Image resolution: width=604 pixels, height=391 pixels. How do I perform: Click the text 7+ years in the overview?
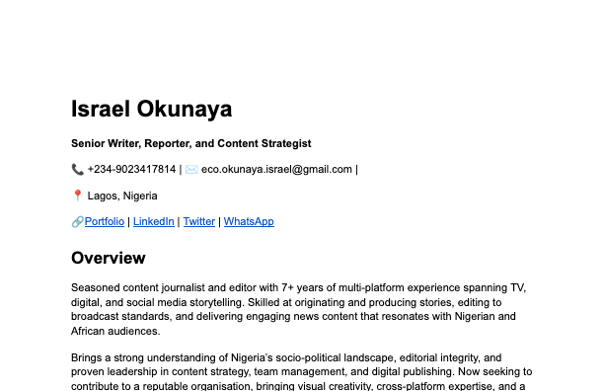tap(301, 287)
